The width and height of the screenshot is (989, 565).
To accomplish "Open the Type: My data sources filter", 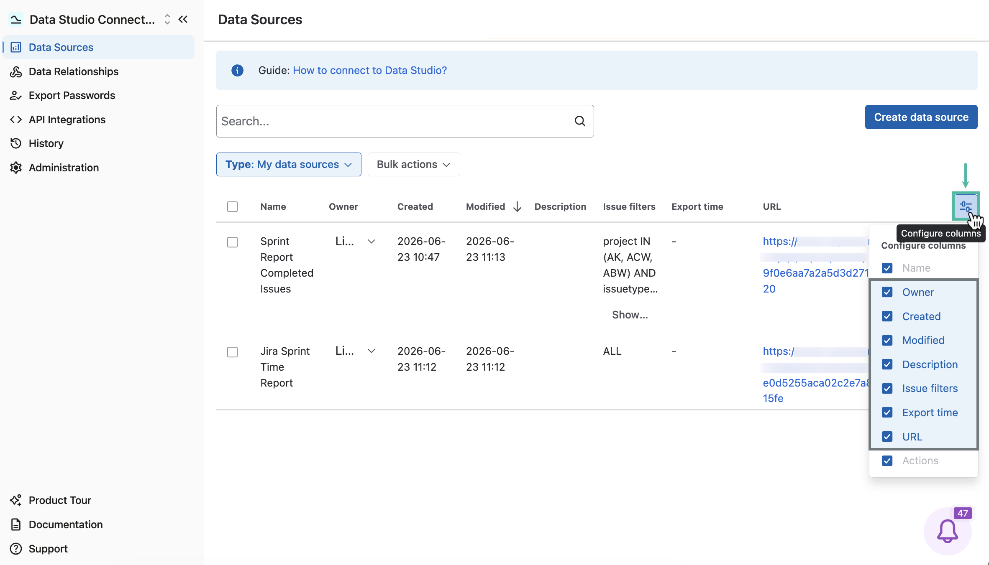I will click(289, 164).
